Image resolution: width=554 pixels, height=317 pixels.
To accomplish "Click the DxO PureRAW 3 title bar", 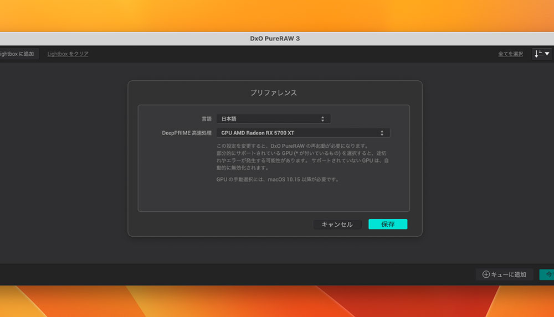I will (275, 39).
